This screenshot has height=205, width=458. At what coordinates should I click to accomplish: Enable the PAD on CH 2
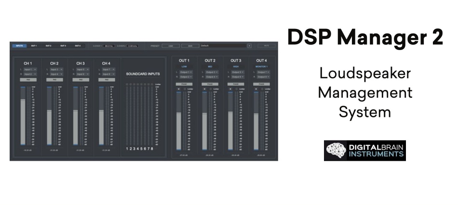tap(54, 79)
